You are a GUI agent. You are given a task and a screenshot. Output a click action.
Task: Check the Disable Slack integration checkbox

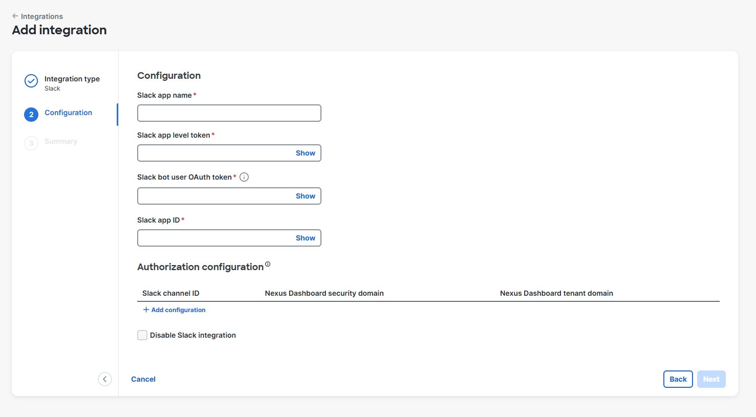(x=142, y=335)
